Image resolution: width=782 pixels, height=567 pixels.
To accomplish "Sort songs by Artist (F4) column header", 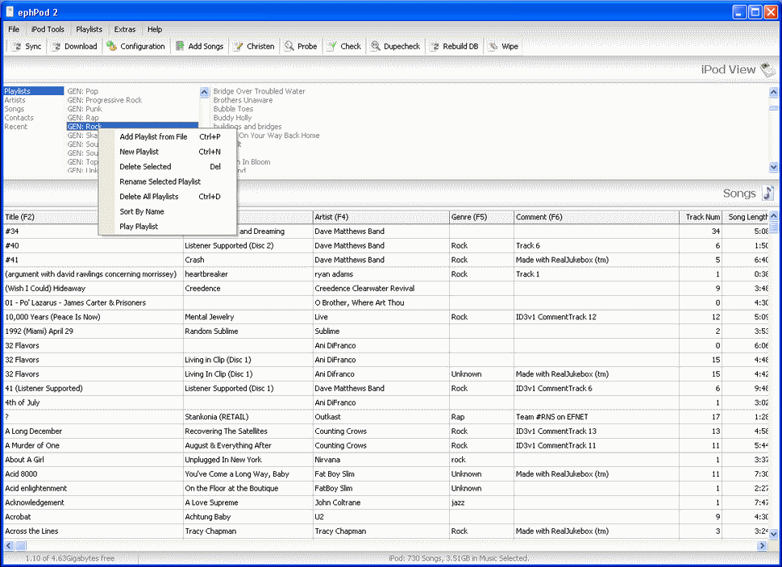I will tap(381, 217).
